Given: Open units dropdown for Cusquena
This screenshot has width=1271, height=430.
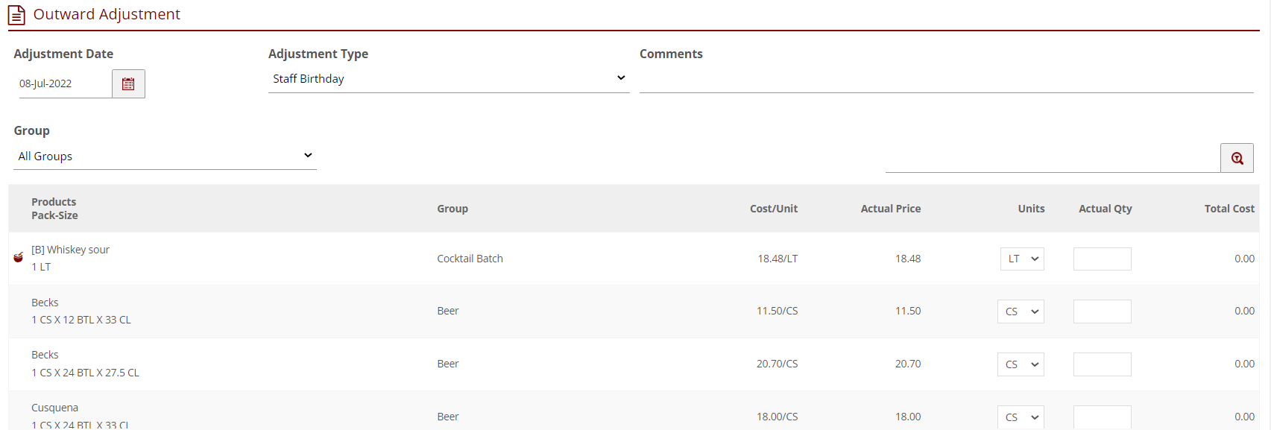Looking at the screenshot, I should [1021, 417].
